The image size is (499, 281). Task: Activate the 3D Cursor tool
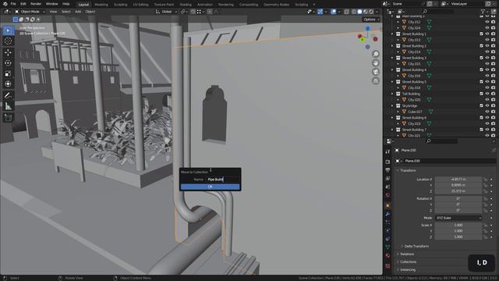(x=9, y=41)
